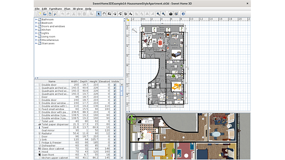Zoom out of the plan
The height and width of the screenshot is (160, 285).
pos(164,14)
